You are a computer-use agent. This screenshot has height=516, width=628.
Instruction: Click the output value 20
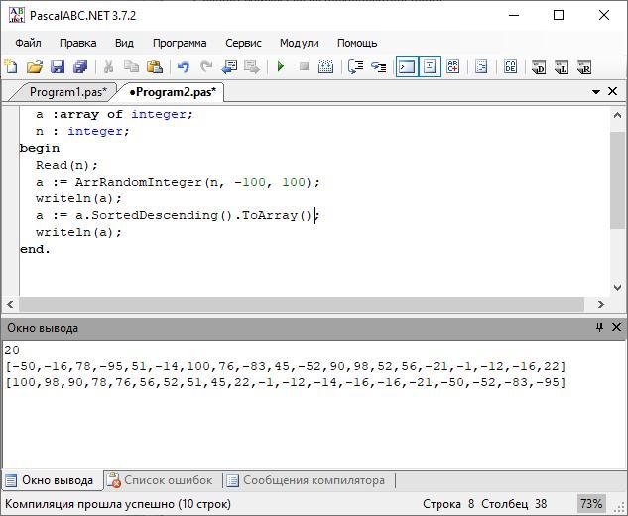coord(12,350)
